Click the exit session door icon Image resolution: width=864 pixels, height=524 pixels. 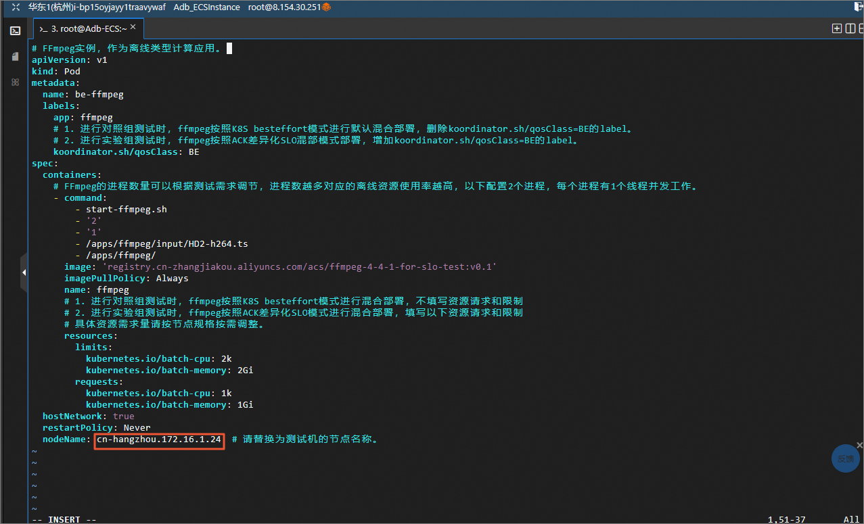coord(857,7)
